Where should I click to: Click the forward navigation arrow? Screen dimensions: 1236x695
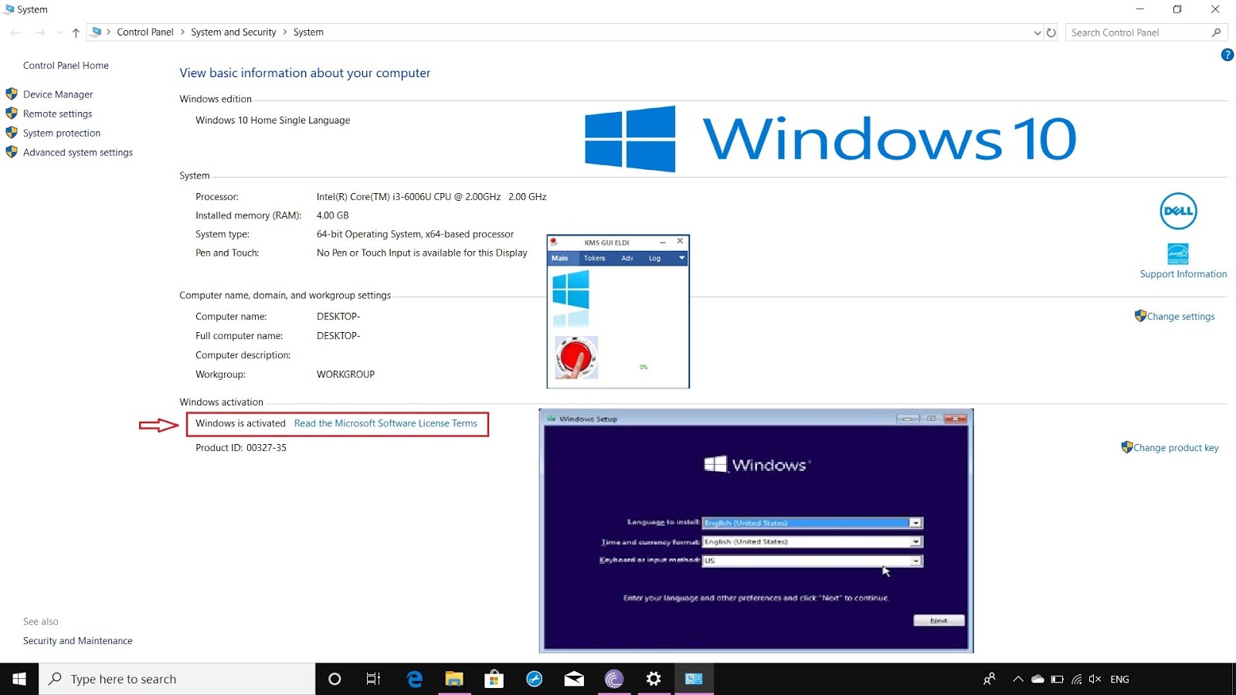click(39, 32)
